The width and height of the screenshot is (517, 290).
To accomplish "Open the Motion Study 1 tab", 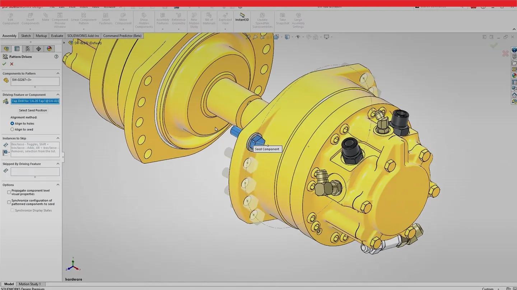I will 29,284.
